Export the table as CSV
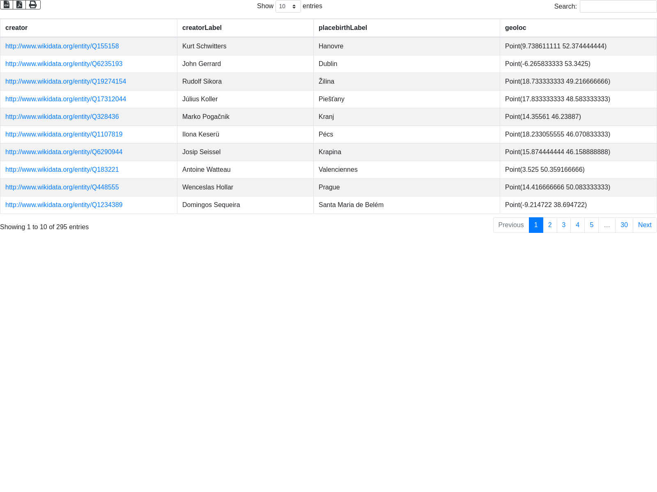This screenshot has height=492, width=657. coord(7,5)
